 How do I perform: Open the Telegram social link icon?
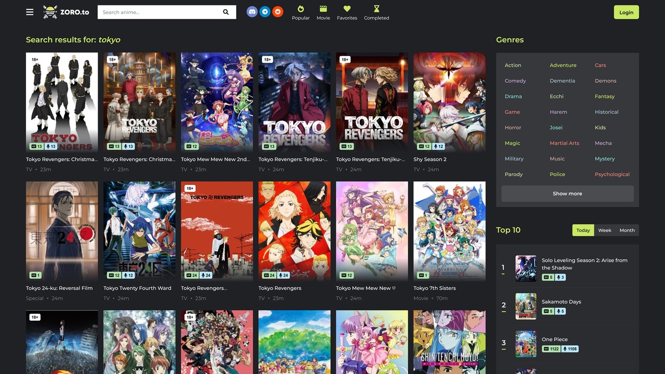pos(265,12)
